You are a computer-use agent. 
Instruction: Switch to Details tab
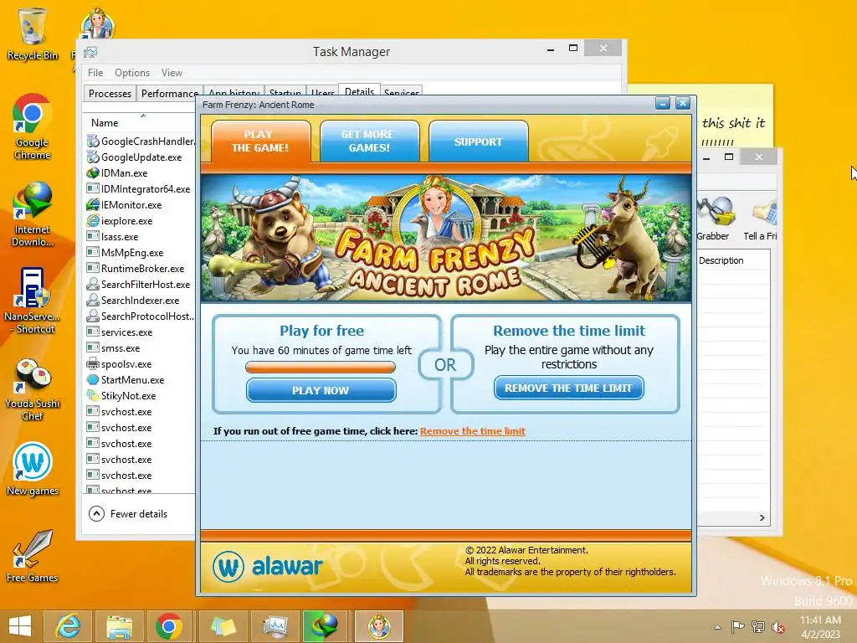coord(359,90)
